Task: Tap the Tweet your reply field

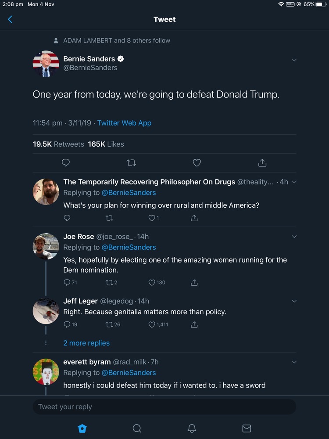Action: pyautogui.click(x=164, y=407)
